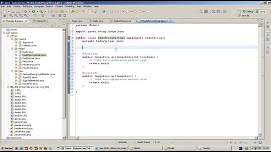
Task: Open the File menu
Action: (3, 6)
